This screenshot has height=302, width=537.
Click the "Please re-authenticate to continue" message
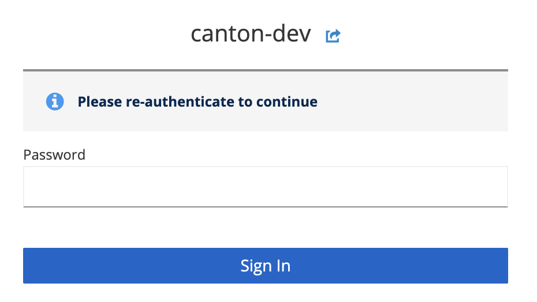pyautogui.click(x=197, y=102)
